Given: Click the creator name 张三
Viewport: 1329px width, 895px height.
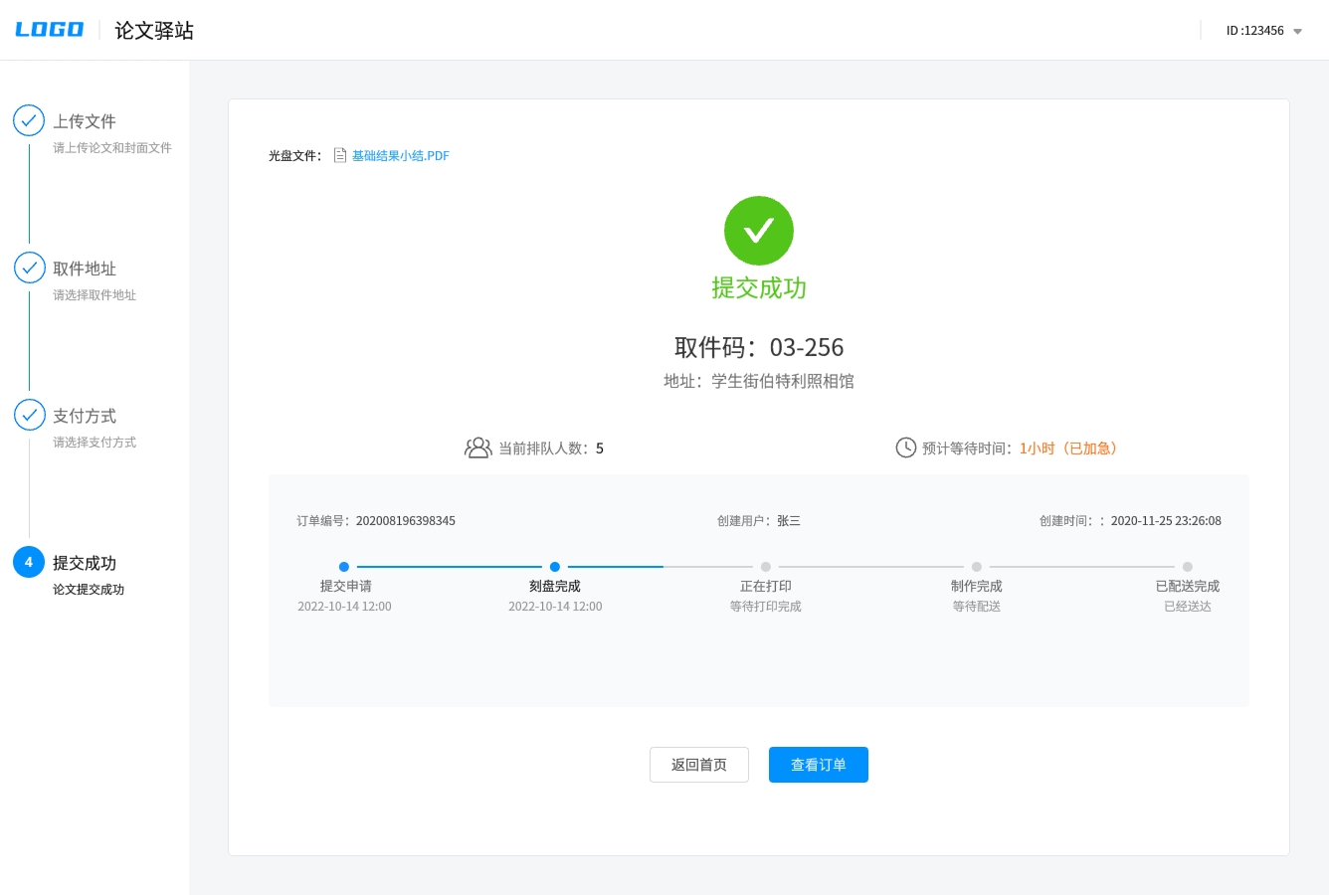Looking at the screenshot, I should [789, 521].
